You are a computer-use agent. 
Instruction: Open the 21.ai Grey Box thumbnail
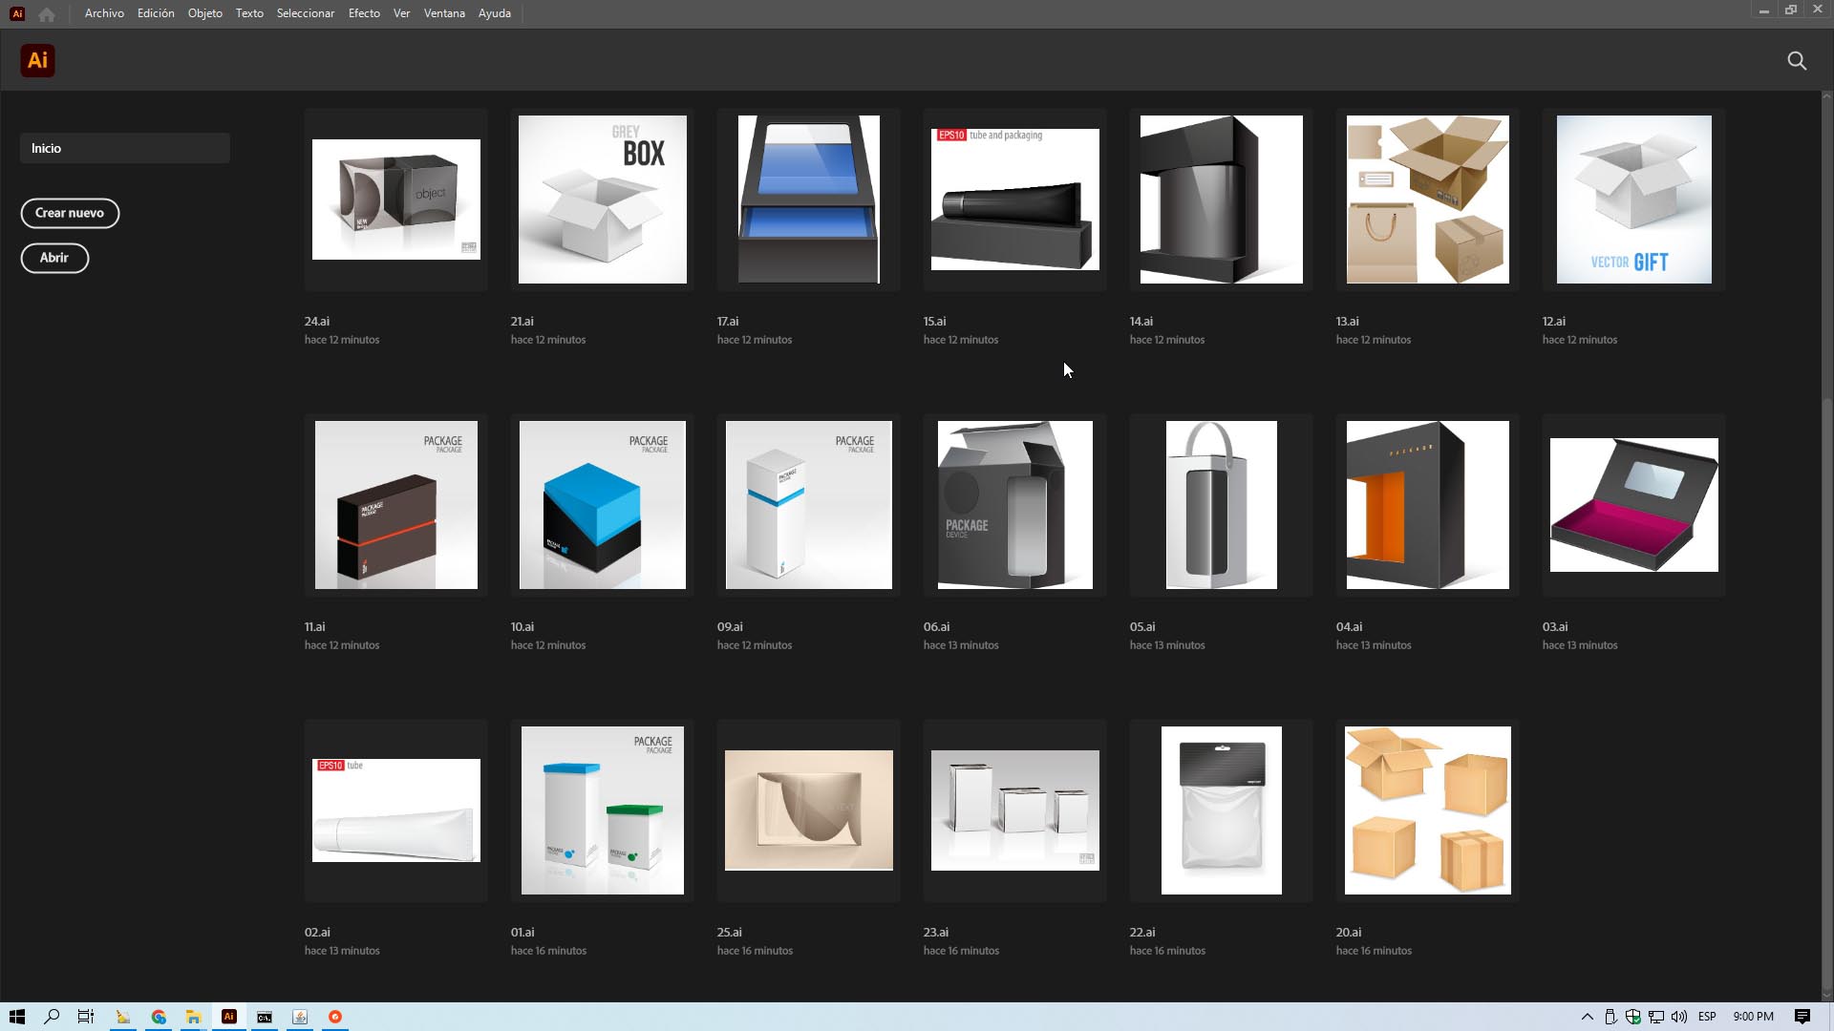point(602,200)
